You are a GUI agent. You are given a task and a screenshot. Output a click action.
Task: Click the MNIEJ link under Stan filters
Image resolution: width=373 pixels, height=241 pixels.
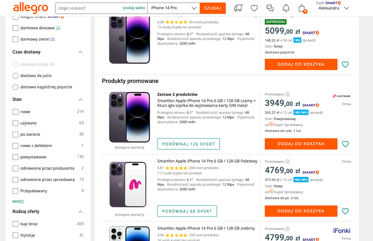pyautogui.click(x=18, y=202)
